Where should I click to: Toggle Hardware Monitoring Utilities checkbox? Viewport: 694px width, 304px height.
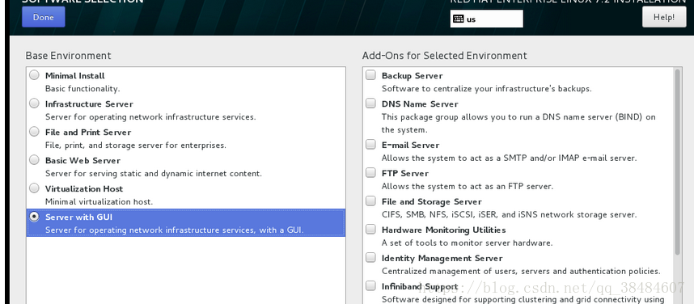[370, 230]
